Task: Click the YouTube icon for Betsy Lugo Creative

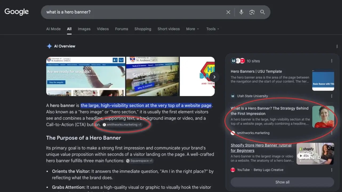Action: pos(233,170)
